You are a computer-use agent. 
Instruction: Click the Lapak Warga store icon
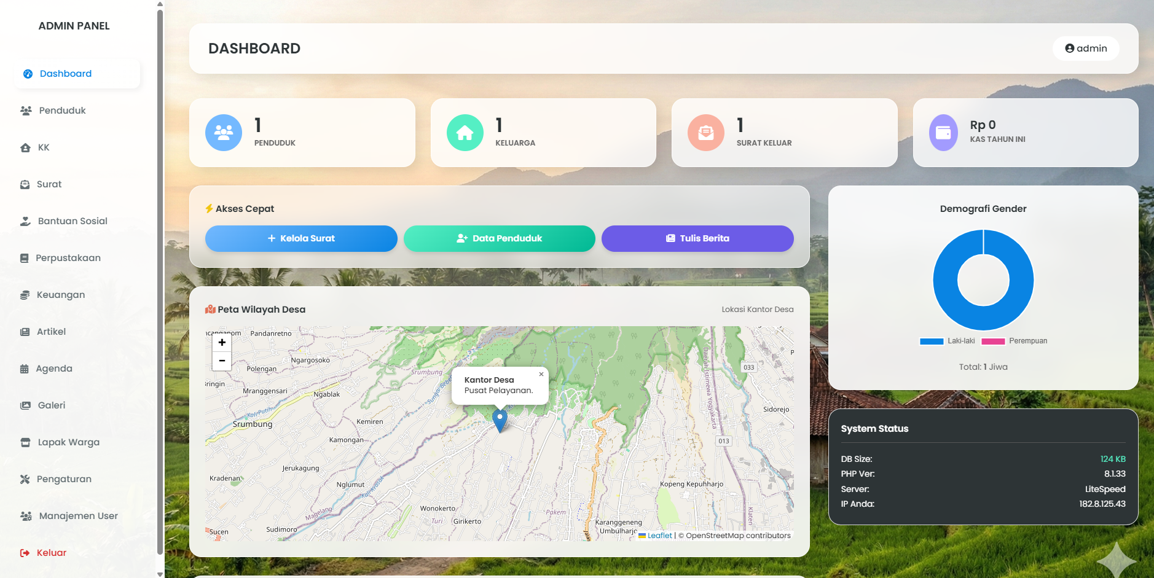(25, 442)
